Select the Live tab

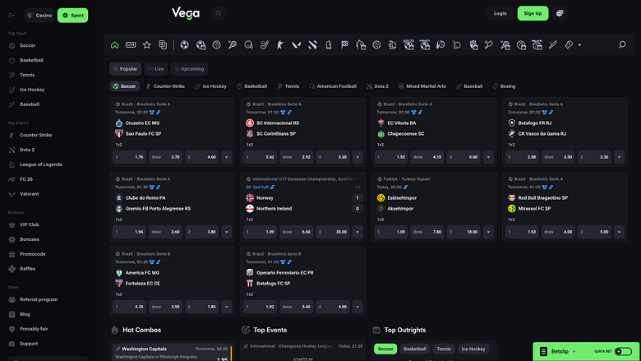156,69
